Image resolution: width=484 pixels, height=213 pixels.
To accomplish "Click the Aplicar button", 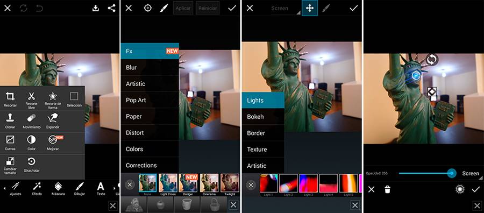I will tap(183, 8).
